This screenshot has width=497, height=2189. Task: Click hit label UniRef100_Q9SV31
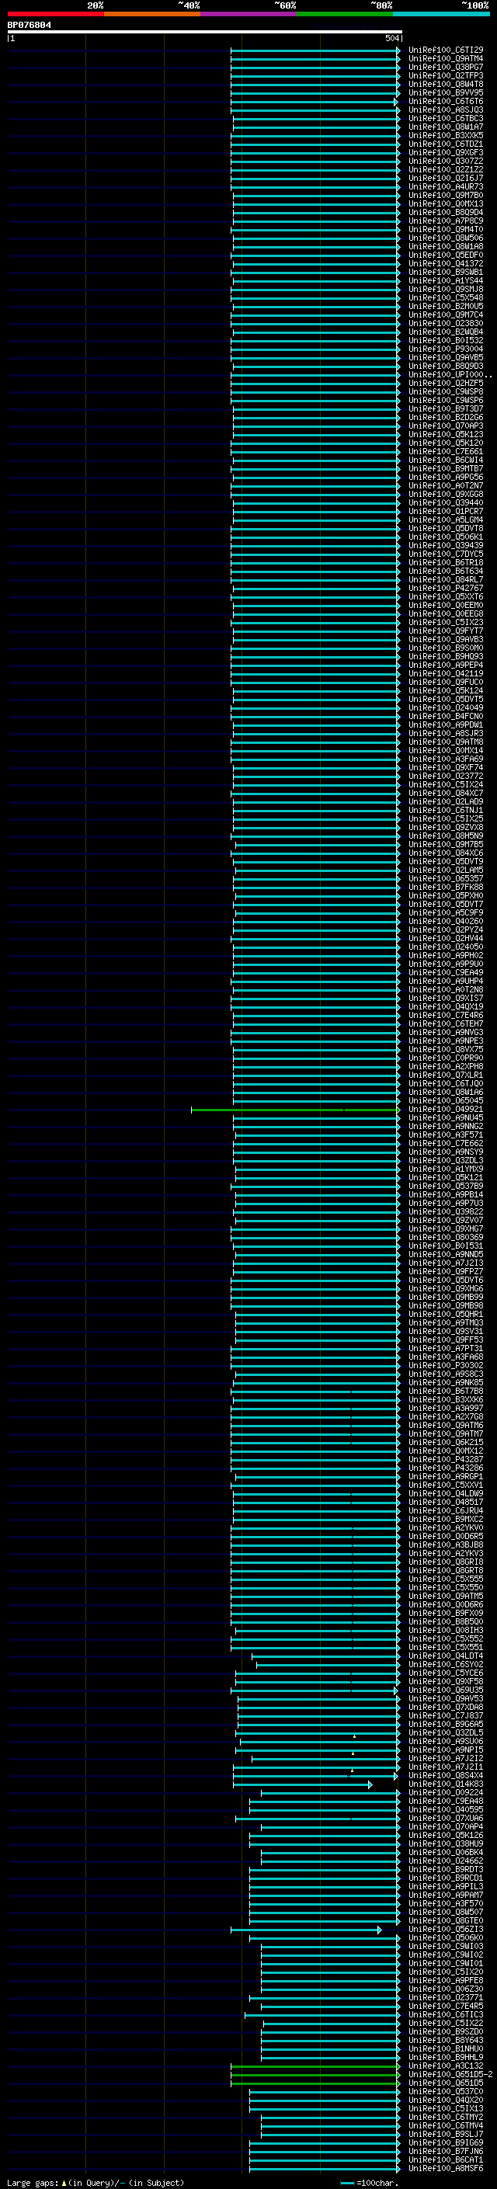(x=446, y=1331)
